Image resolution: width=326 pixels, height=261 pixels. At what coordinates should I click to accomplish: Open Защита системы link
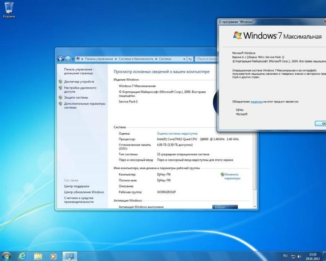(x=76, y=97)
